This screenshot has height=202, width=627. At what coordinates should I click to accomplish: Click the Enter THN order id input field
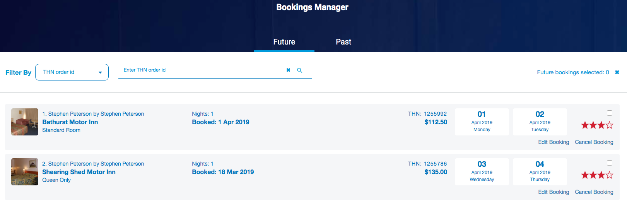click(201, 70)
